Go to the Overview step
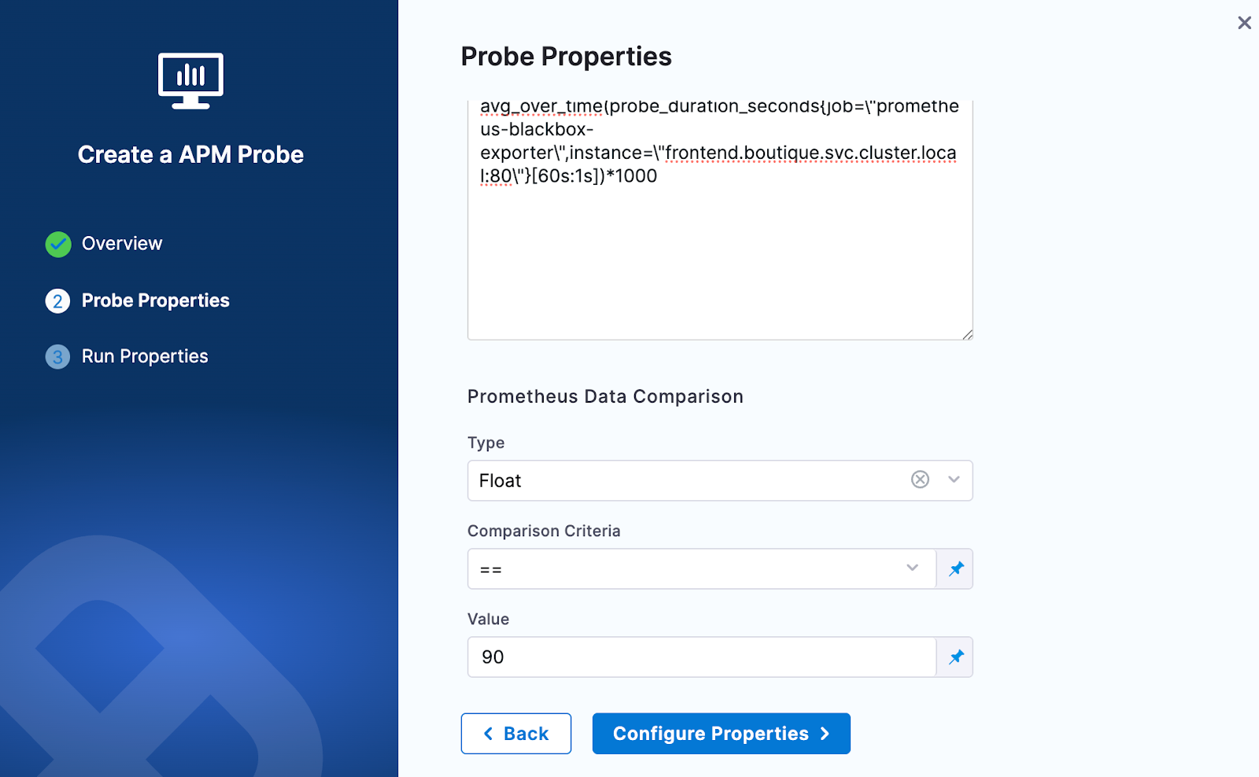This screenshot has height=777, width=1259. click(122, 244)
